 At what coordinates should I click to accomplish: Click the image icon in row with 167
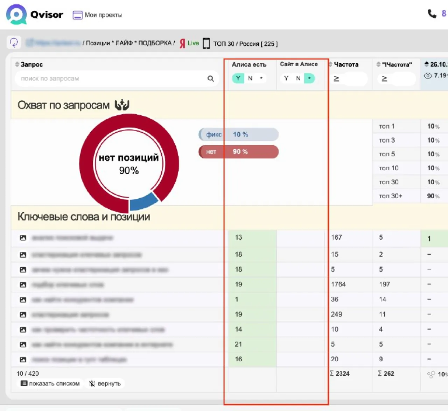coord(23,238)
